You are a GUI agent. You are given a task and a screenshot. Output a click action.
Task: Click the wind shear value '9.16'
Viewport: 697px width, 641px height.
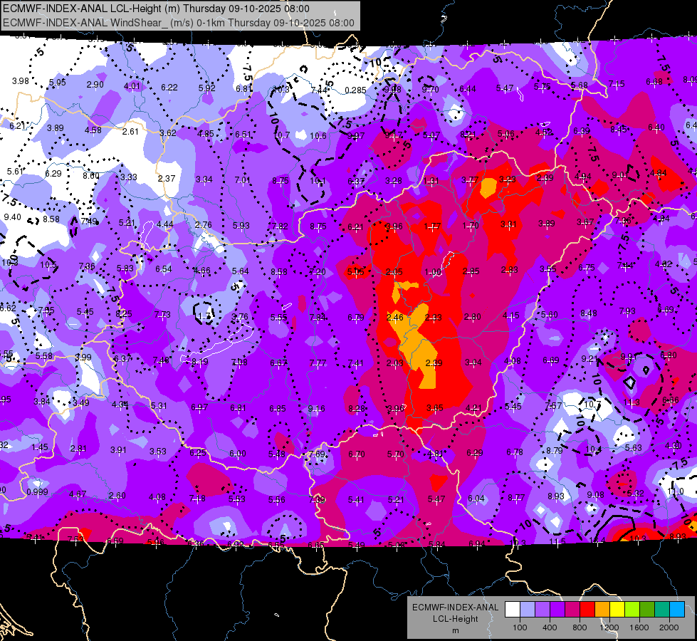click(x=316, y=408)
